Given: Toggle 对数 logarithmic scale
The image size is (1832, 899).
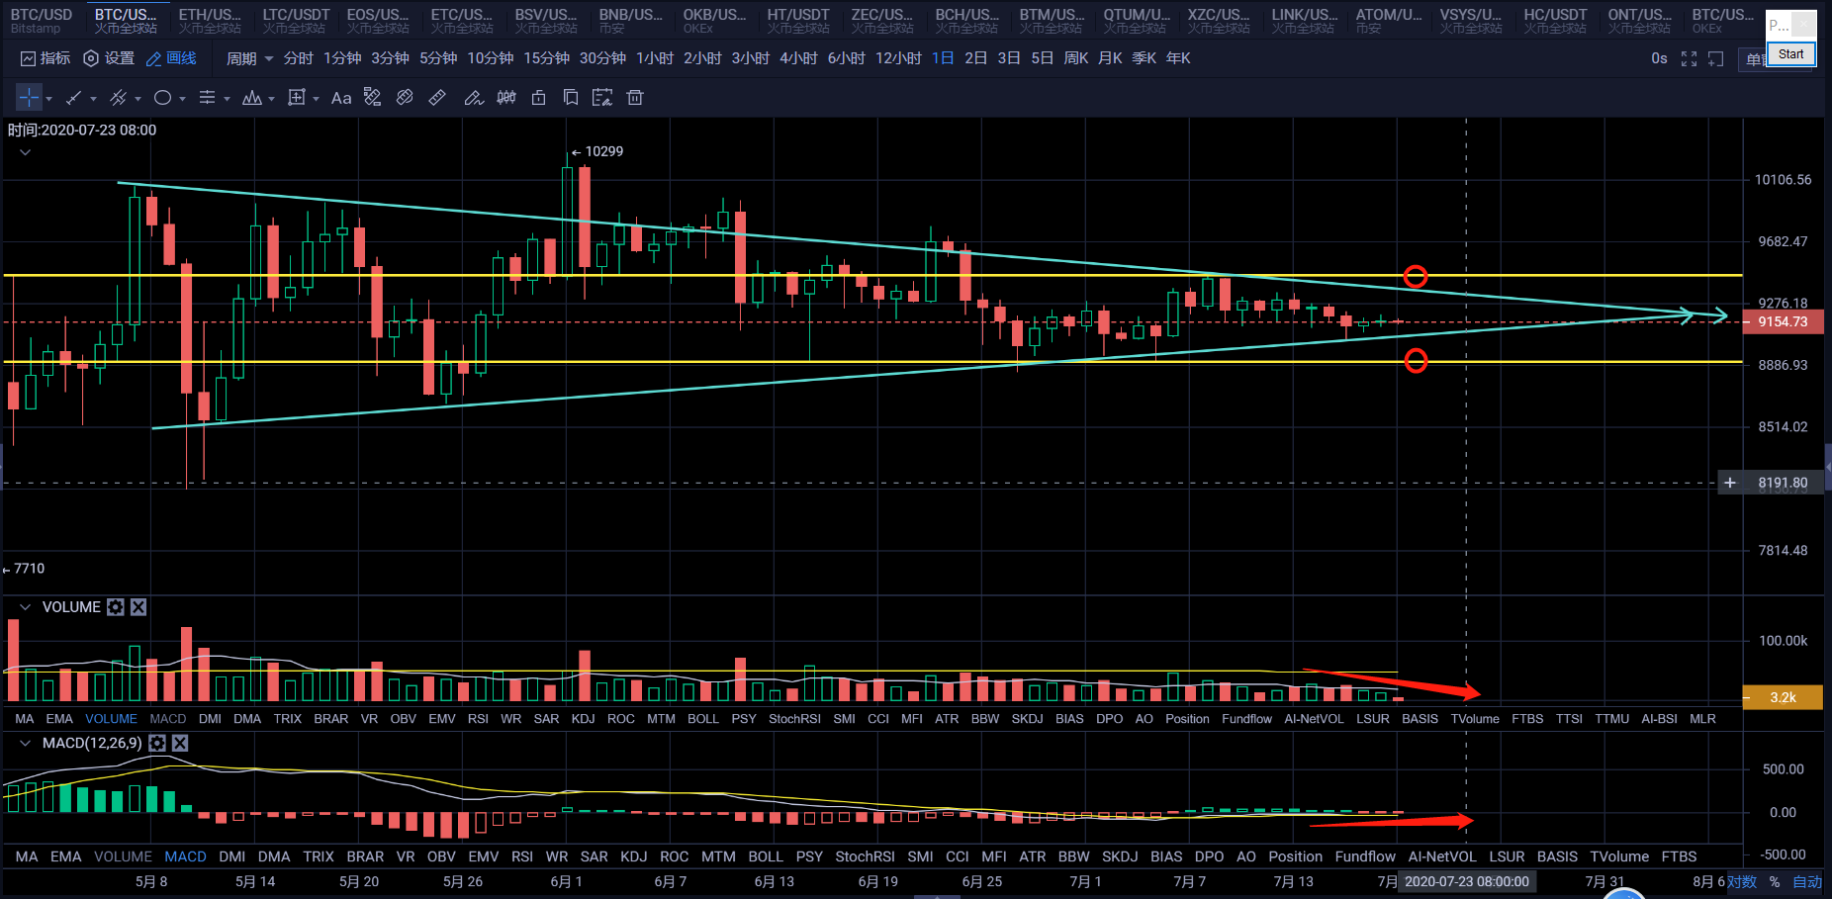Looking at the screenshot, I should click(1742, 881).
